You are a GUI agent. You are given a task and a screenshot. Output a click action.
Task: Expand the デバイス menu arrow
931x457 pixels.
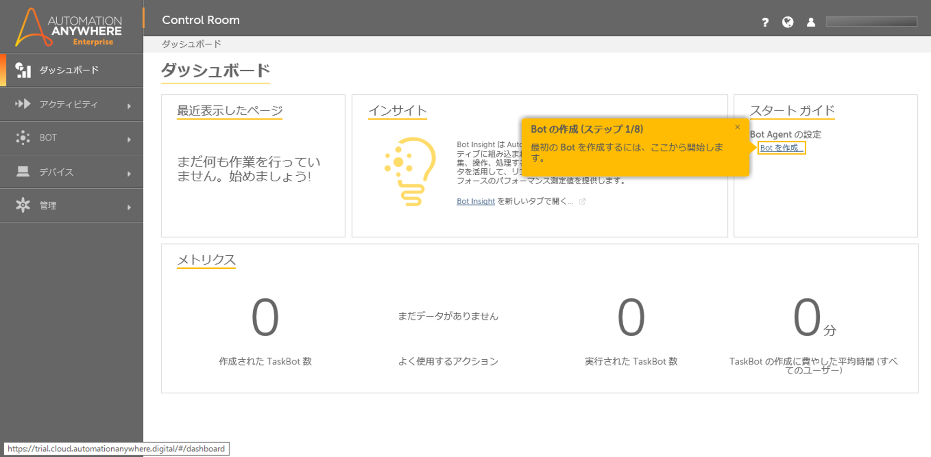coord(129,174)
